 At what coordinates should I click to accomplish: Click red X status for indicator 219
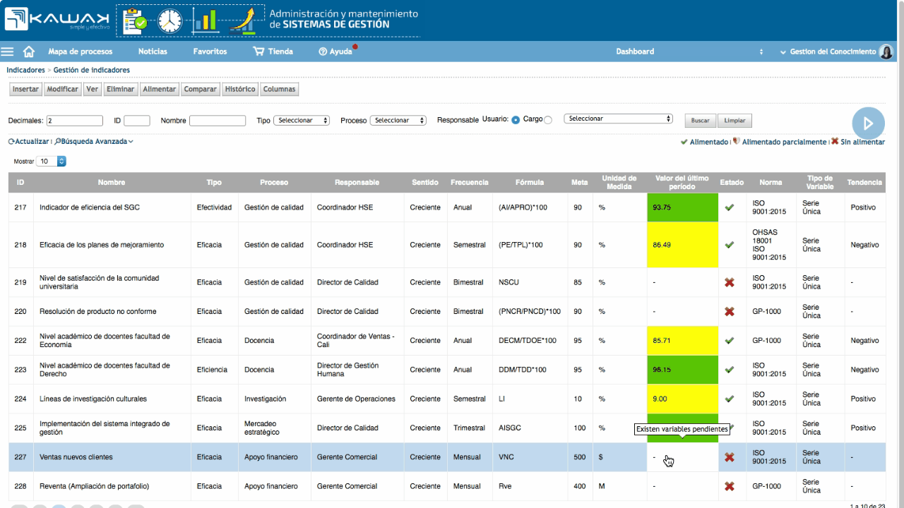(x=730, y=282)
